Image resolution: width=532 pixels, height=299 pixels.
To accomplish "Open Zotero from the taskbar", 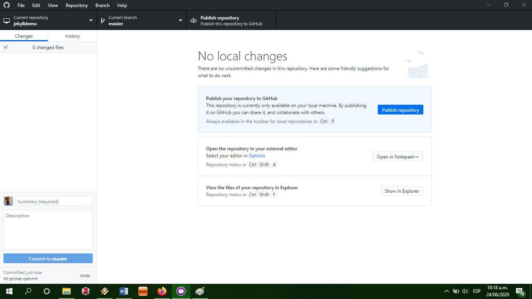I will click(85, 291).
